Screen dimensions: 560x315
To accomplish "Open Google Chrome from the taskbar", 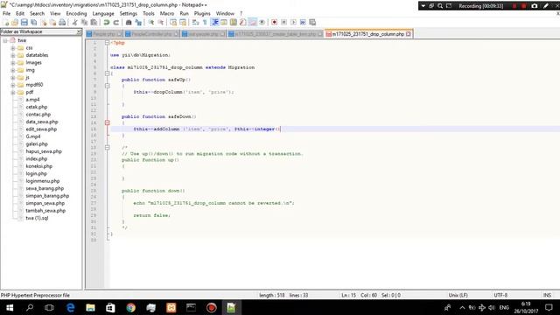I will (x=130, y=307).
